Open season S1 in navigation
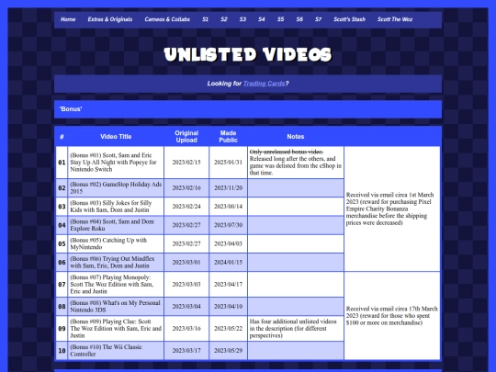Viewport: 496px width, 372px height. pyautogui.click(x=206, y=19)
